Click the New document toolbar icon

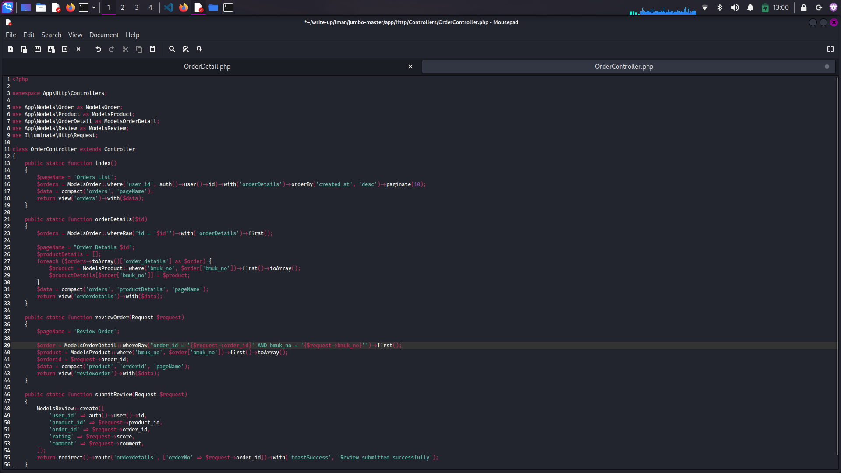click(11, 49)
